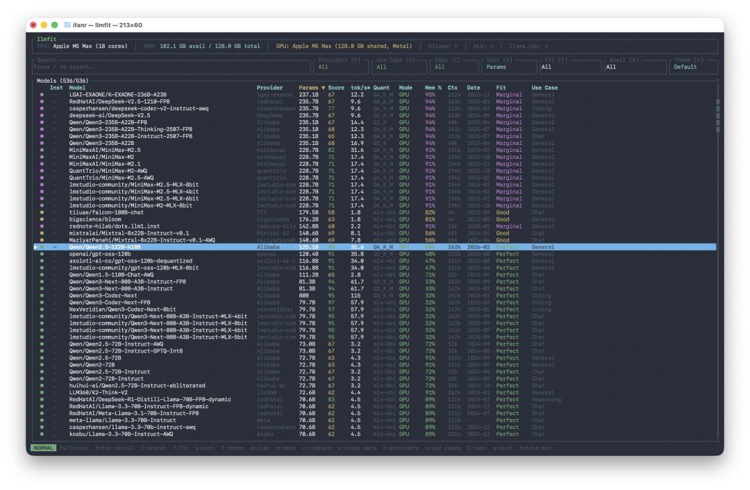Viewport: 750px width, 490px height.
Task: Click the green status dot beside meta-llama/Llama-3.3-70B-Instruct
Action: 42,420
